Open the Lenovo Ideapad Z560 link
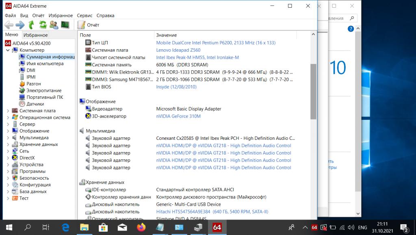This screenshot has height=235, width=416. pos(178,50)
